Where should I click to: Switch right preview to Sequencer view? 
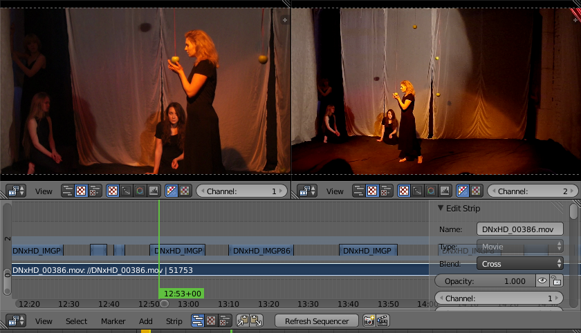coord(359,191)
